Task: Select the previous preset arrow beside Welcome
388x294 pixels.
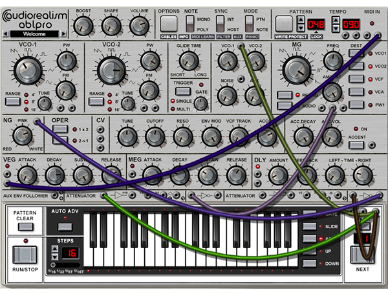Action: click(x=5, y=34)
